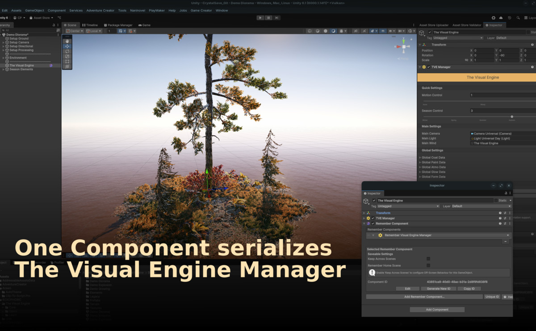Select the Rotate tool in scene overlay

coord(67,51)
